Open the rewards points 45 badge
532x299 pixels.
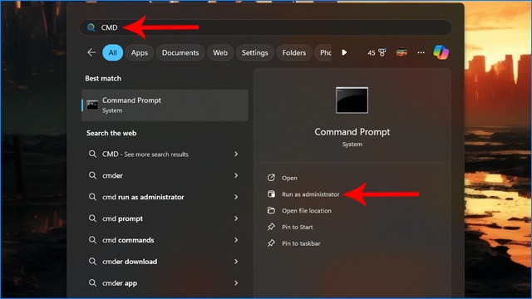coord(377,52)
